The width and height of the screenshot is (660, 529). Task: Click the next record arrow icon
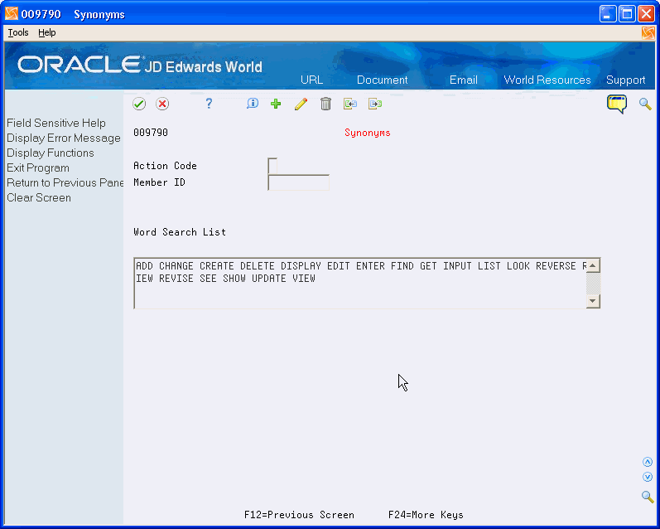[374, 104]
